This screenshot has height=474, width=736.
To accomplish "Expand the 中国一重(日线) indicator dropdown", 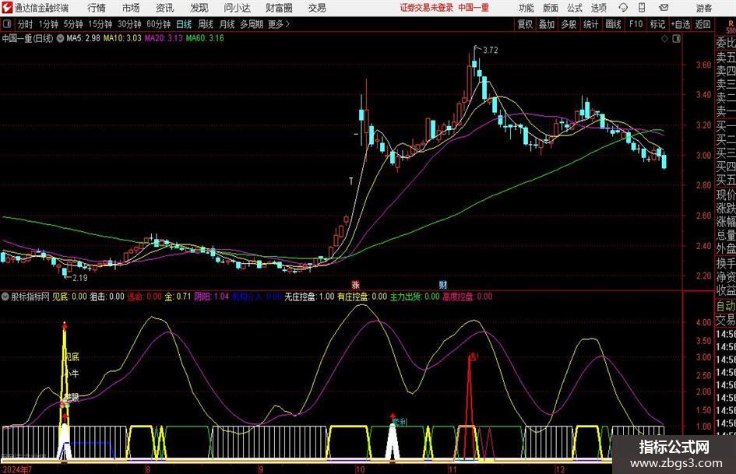I will click(61, 38).
